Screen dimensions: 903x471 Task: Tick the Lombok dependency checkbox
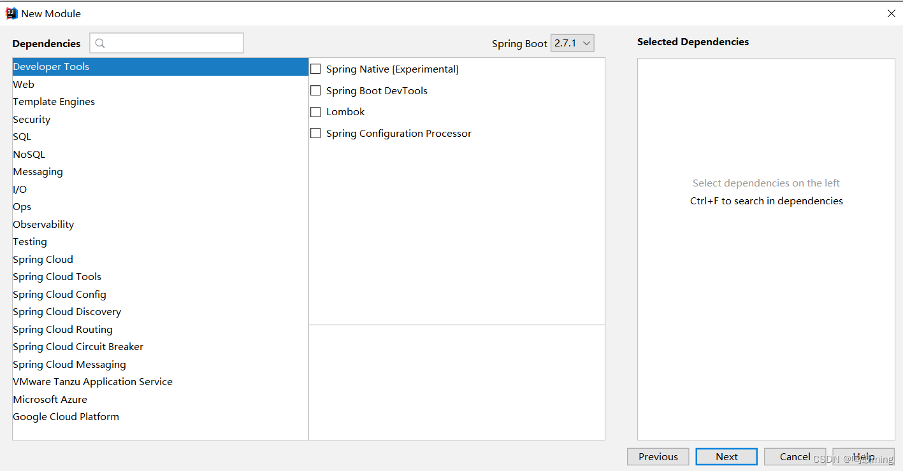tap(315, 112)
